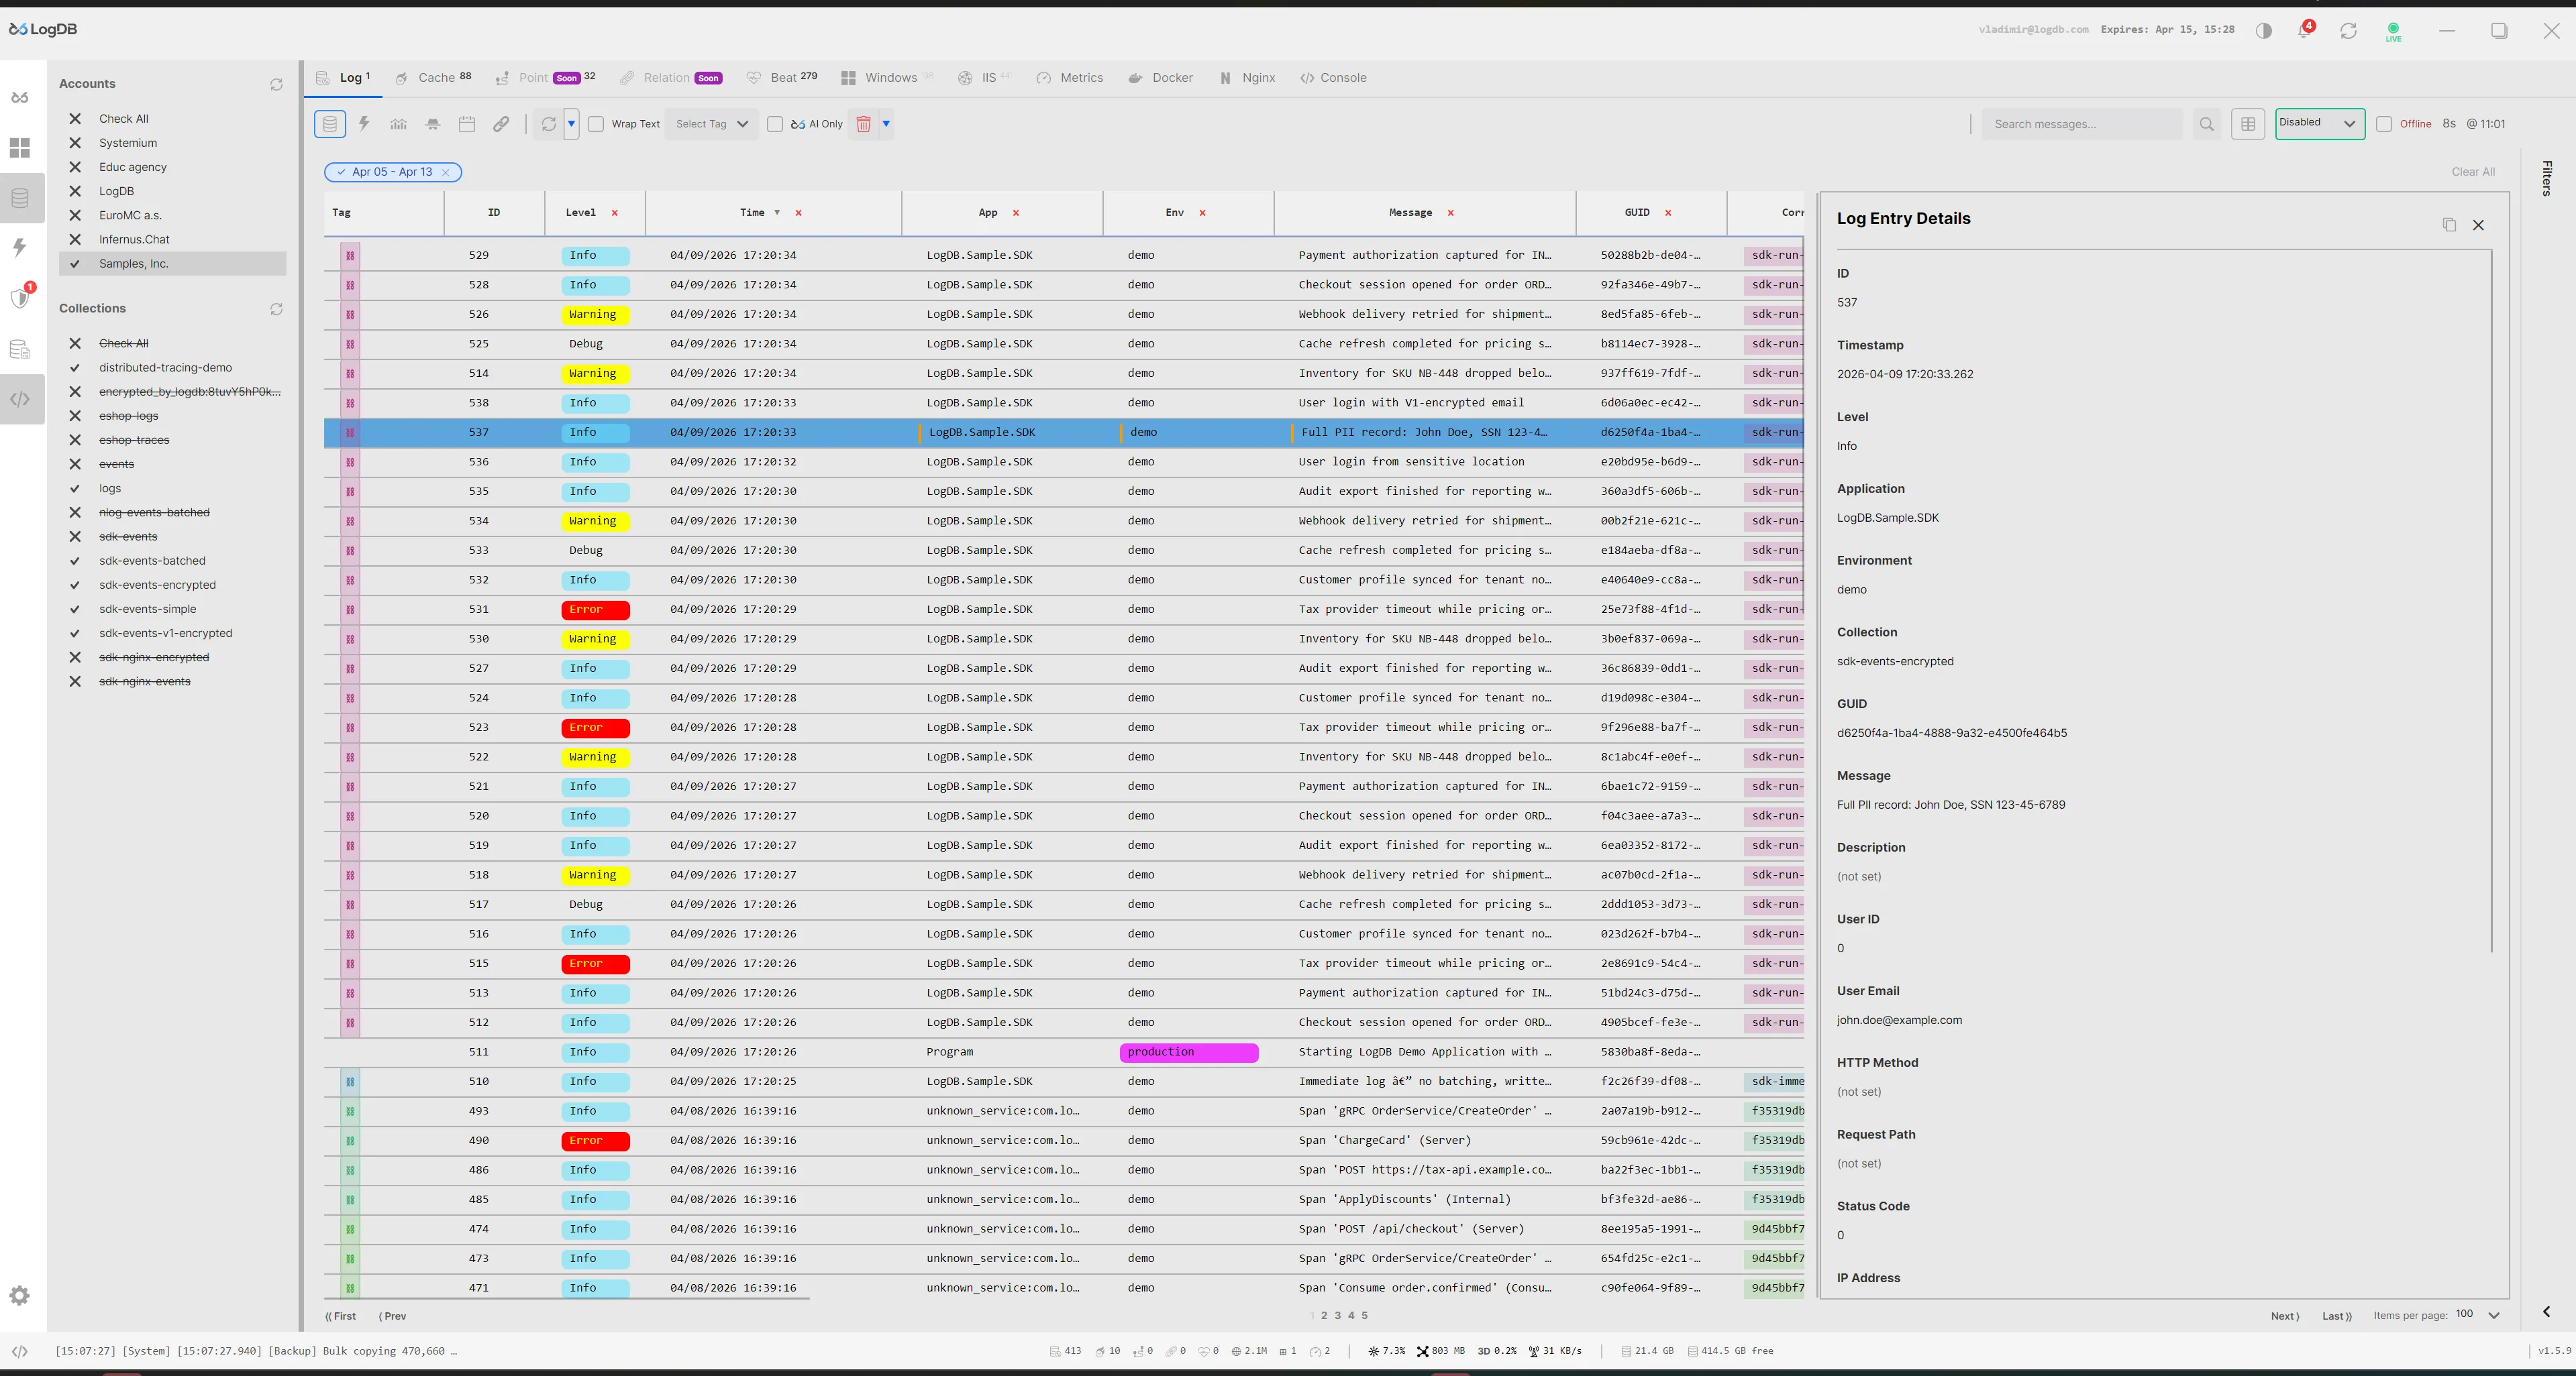Click the grid layout icon beside search

[x=2248, y=124]
